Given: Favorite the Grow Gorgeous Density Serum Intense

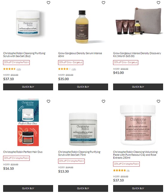Looking at the screenshot, I should point(103,3).
